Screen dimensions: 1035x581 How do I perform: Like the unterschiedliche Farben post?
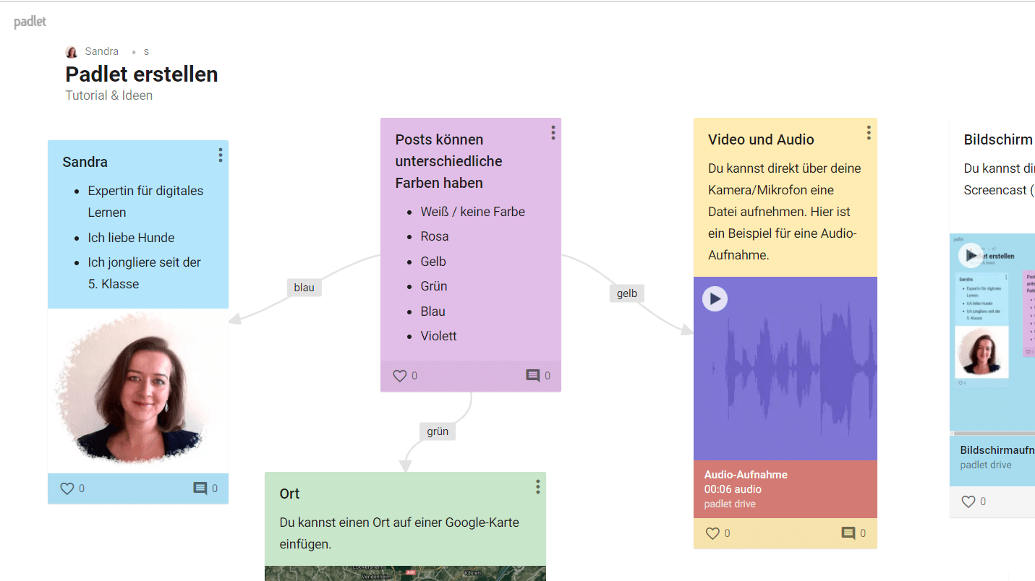(x=400, y=376)
